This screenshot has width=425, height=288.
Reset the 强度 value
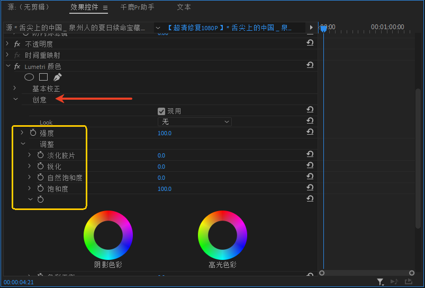click(x=310, y=132)
